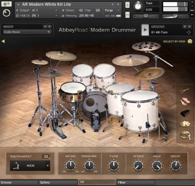Toggle the Mute M button
The height and width of the screenshot is (186, 195).
(128, 15)
